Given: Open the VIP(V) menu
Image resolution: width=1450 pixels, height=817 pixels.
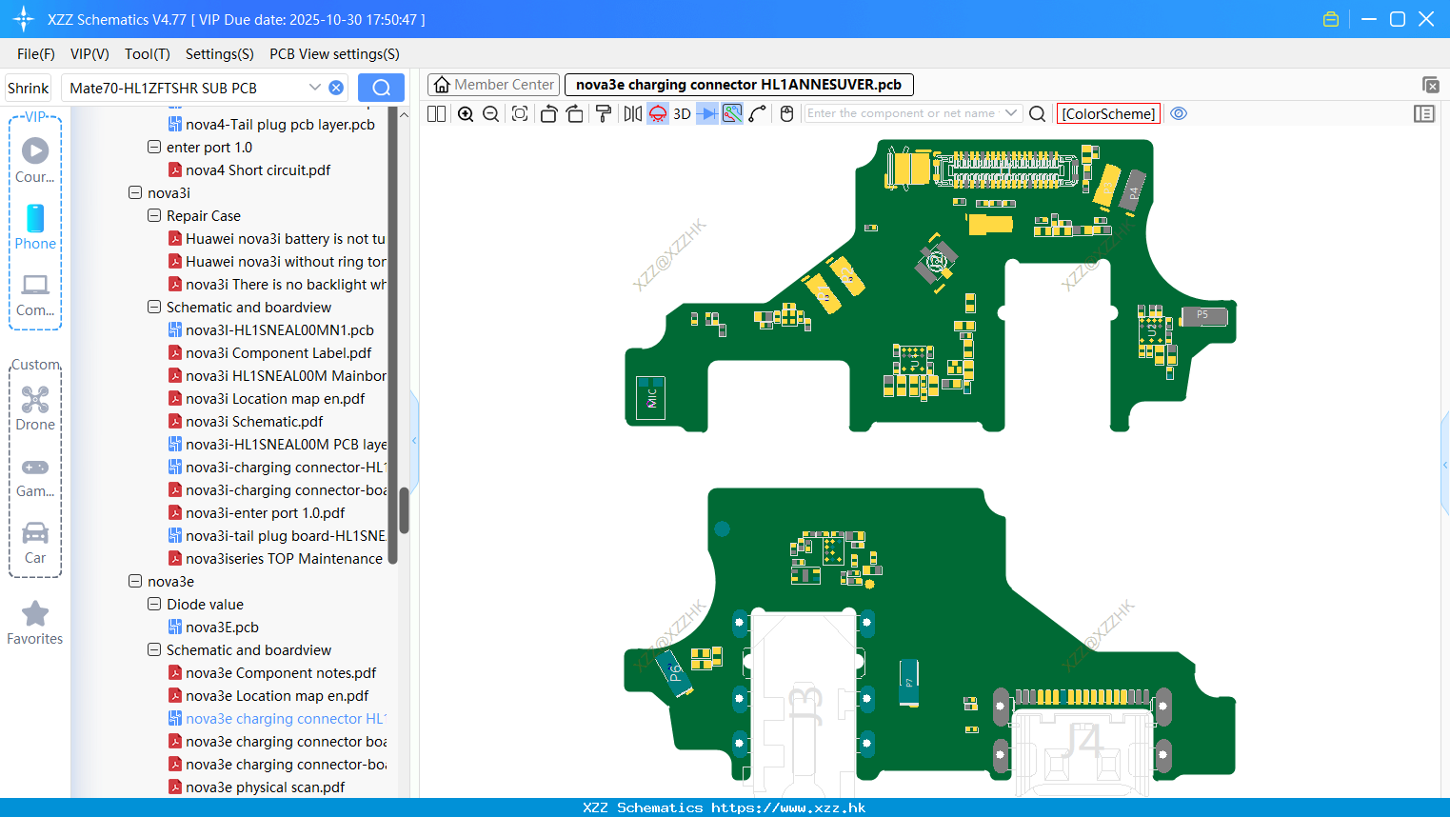Looking at the screenshot, I should pos(89,54).
